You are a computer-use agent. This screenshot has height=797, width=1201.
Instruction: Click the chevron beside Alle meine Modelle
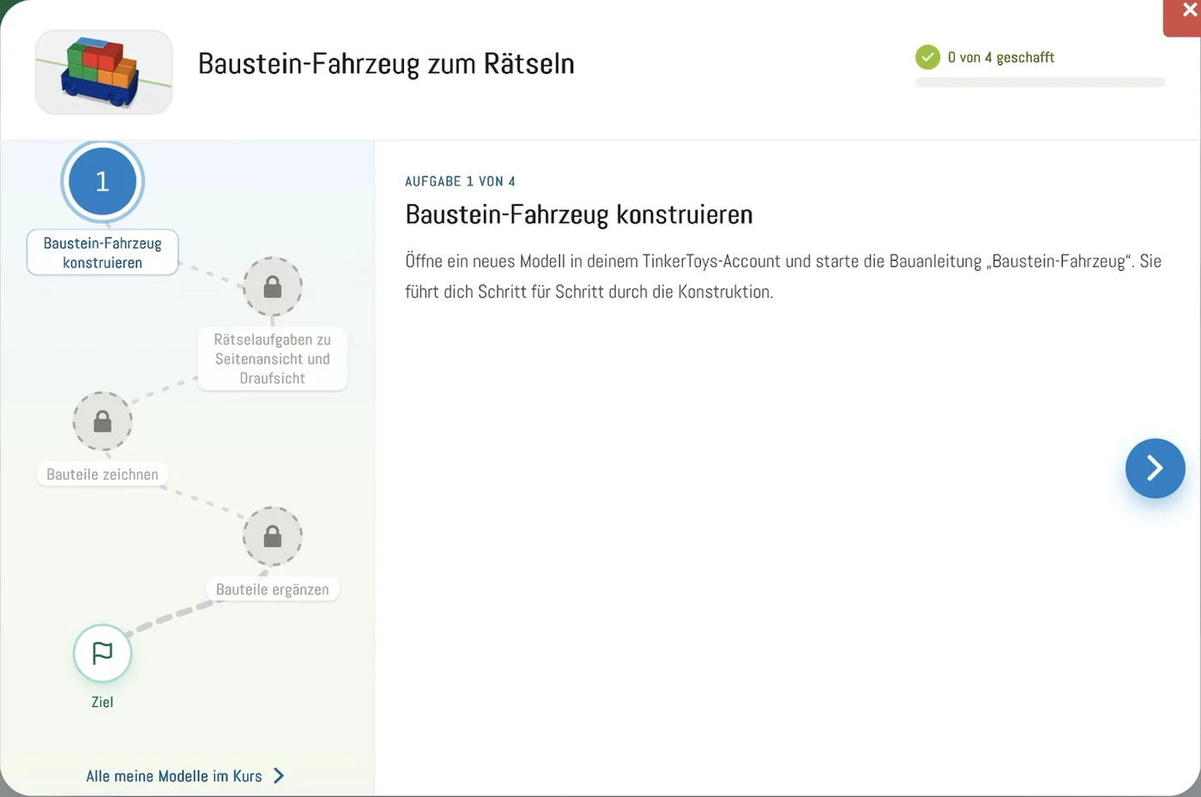(x=278, y=776)
